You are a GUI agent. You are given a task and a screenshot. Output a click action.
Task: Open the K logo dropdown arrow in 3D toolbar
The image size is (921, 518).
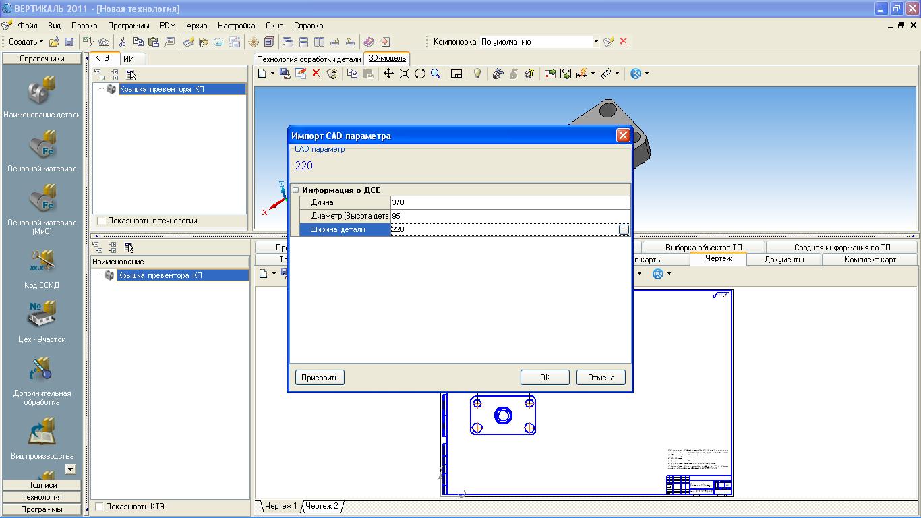647,74
